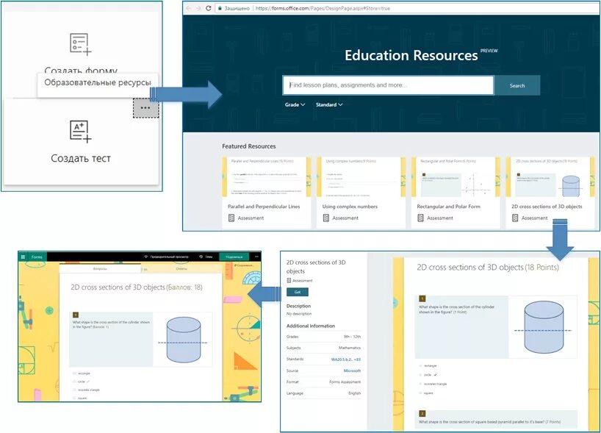Click Assessment icon on featured 2D cross sections card
601x433 pixels.
[x=515, y=218]
